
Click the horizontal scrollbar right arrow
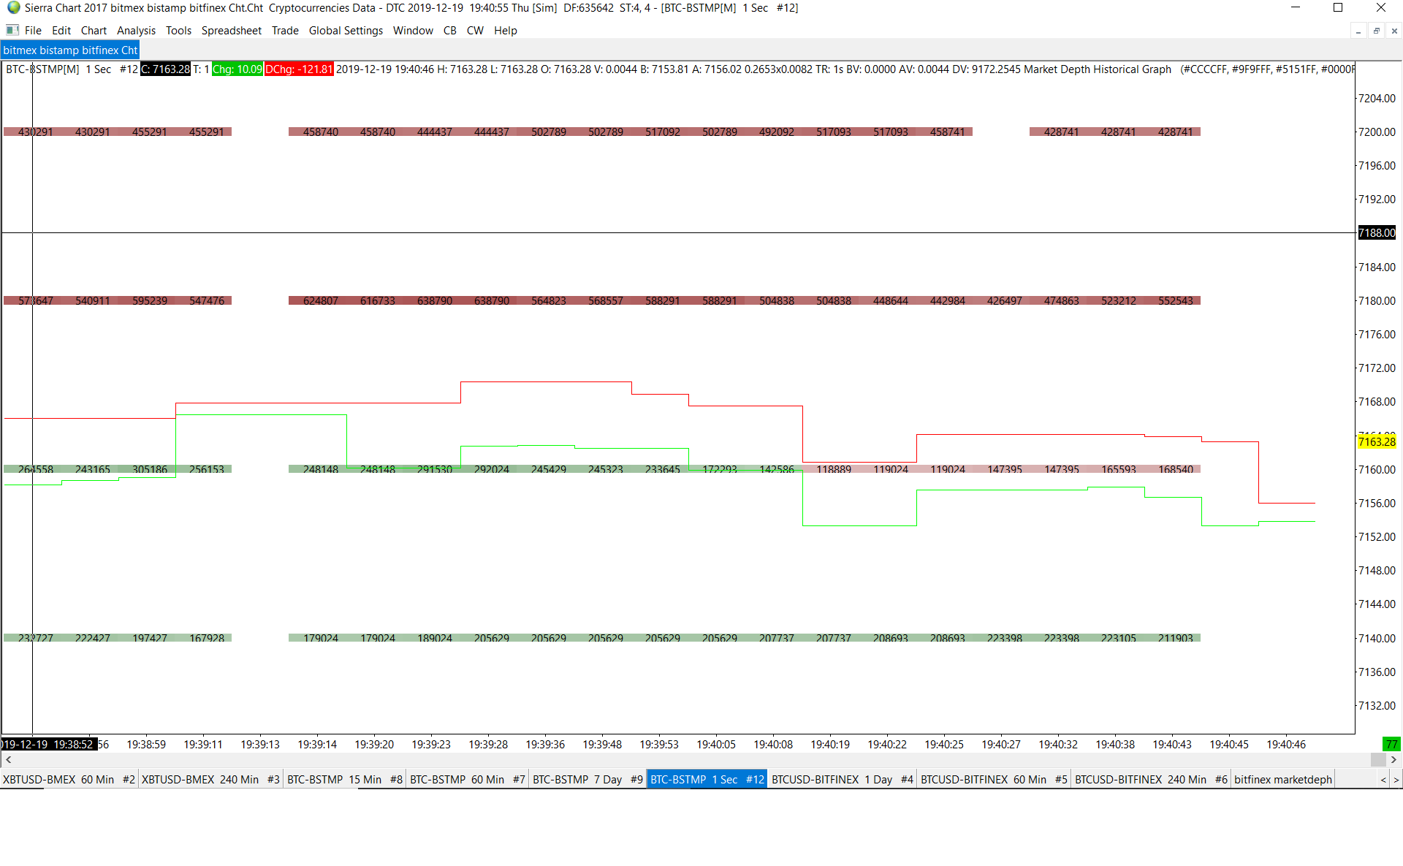[x=1394, y=760]
